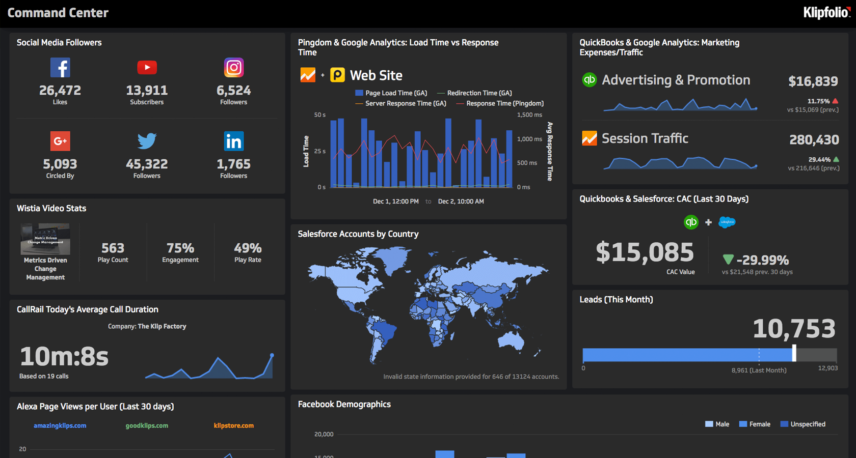Toggle the Female legend in Facebook Demographics
This screenshot has height=458, width=856.
(x=755, y=424)
